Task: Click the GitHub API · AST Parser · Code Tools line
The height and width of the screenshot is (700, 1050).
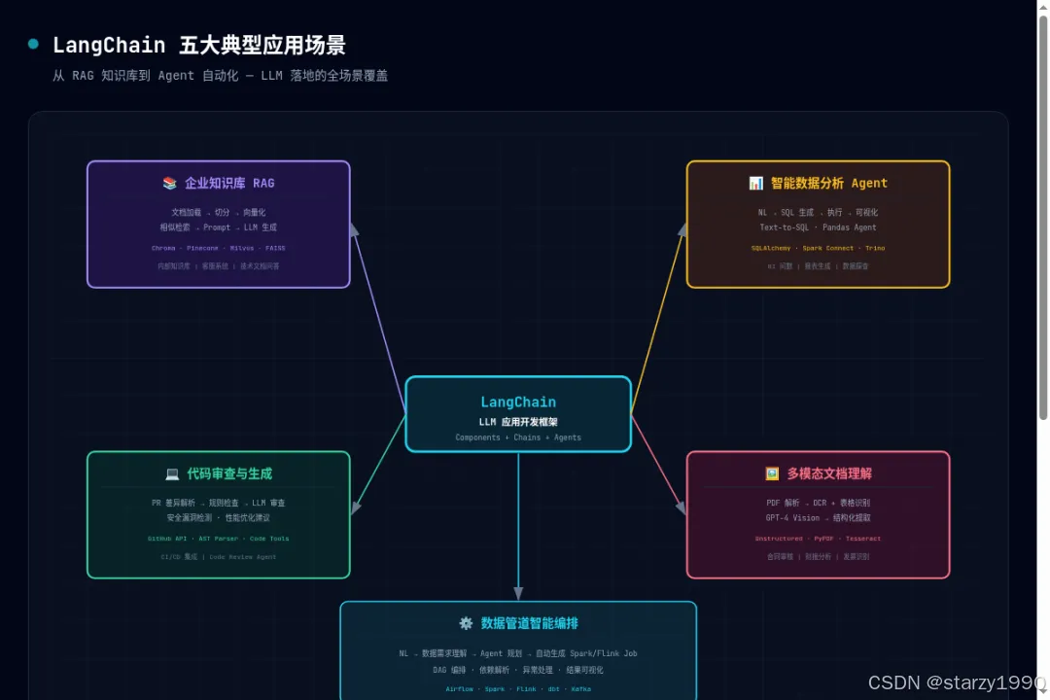Action: pyautogui.click(x=219, y=539)
